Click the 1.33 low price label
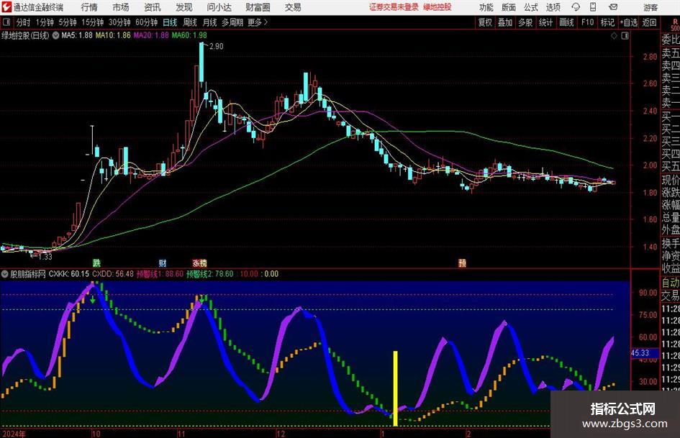The image size is (680, 438). [x=45, y=257]
